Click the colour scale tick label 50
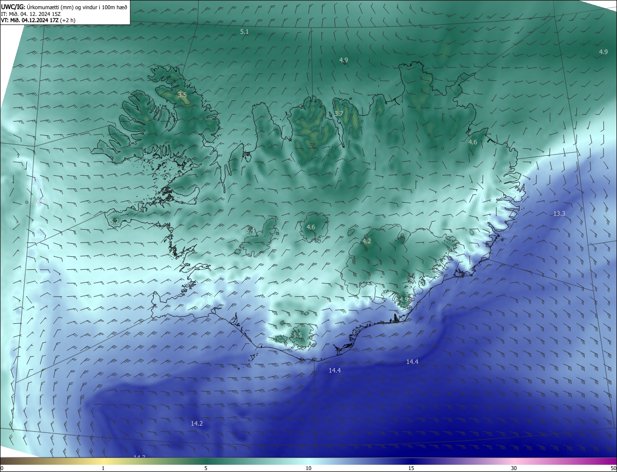This screenshot has width=617, height=472. tap(613, 468)
